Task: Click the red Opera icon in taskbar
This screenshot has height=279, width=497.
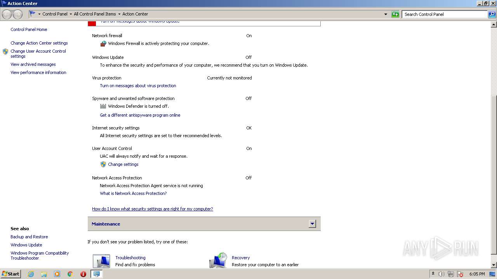Action: (83, 274)
